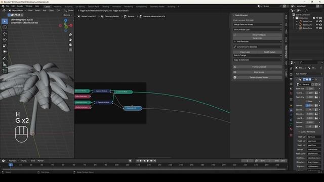Viewport: 324px width, 182px height.
Task: Open Merge Selected Nodes dropdown
Action: (x=258, y=25)
